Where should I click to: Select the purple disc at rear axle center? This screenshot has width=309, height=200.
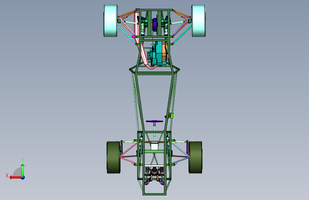[x=155, y=25]
